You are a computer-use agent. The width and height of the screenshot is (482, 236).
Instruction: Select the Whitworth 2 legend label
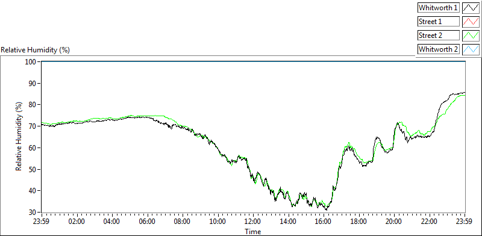(439, 49)
